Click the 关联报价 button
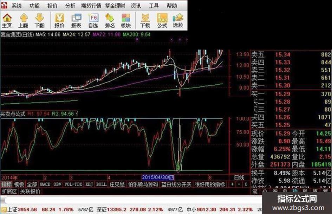 pos(30,191)
